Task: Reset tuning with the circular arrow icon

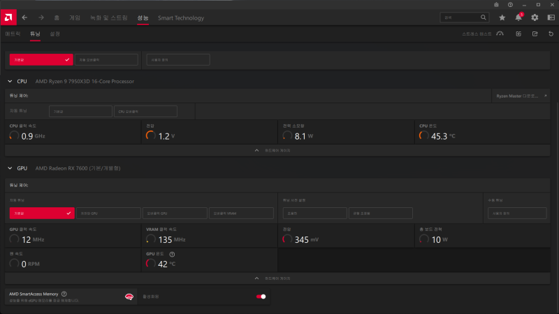Action: [x=551, y=33]
